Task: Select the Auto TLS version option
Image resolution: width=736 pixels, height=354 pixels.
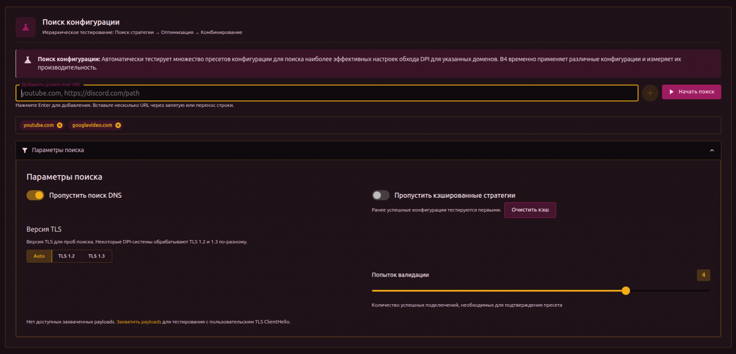Action: 39,256
